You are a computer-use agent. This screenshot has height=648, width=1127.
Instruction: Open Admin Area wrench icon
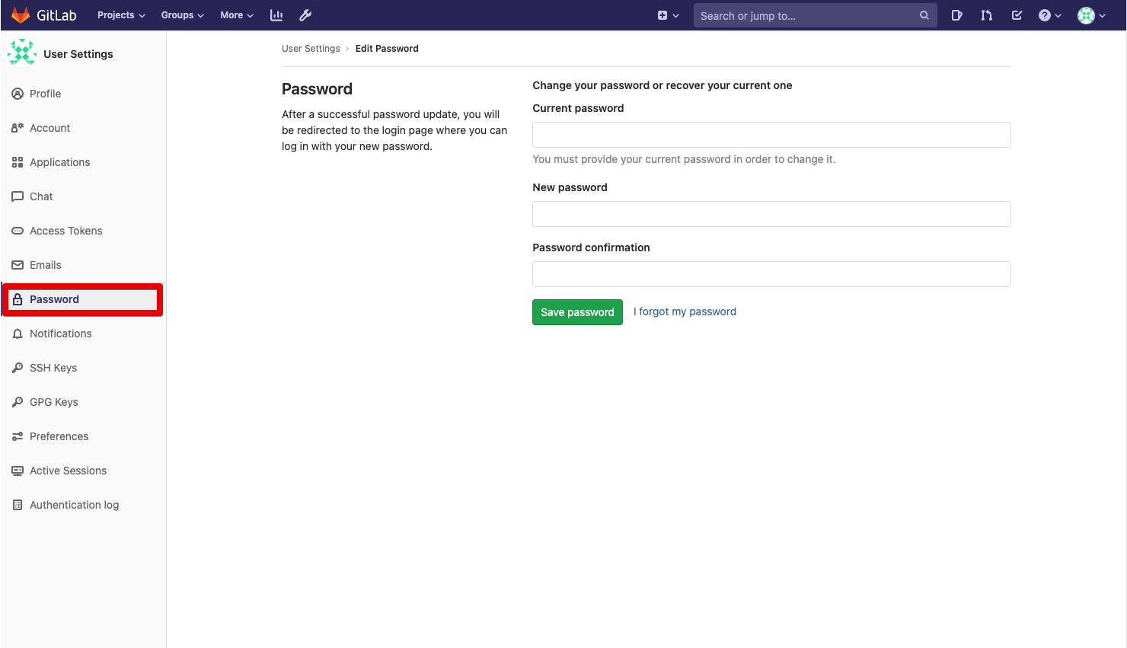coord(305,15)
